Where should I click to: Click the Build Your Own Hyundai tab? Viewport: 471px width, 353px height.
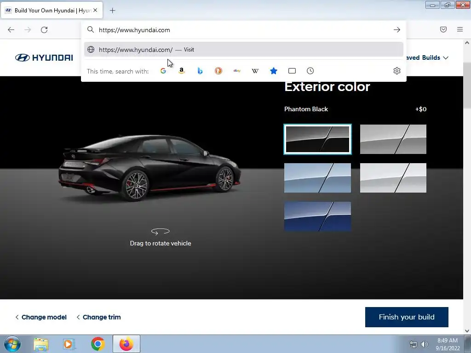(52, 10)
